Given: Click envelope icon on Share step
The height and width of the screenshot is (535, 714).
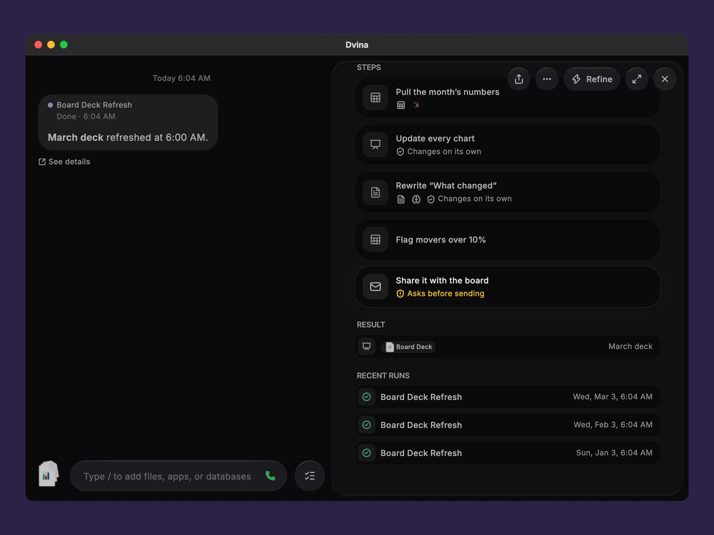Looking at the screenshot, I should coord(375,287).
